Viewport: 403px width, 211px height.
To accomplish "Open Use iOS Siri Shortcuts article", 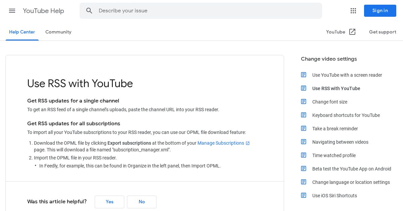I will [334, 196].
